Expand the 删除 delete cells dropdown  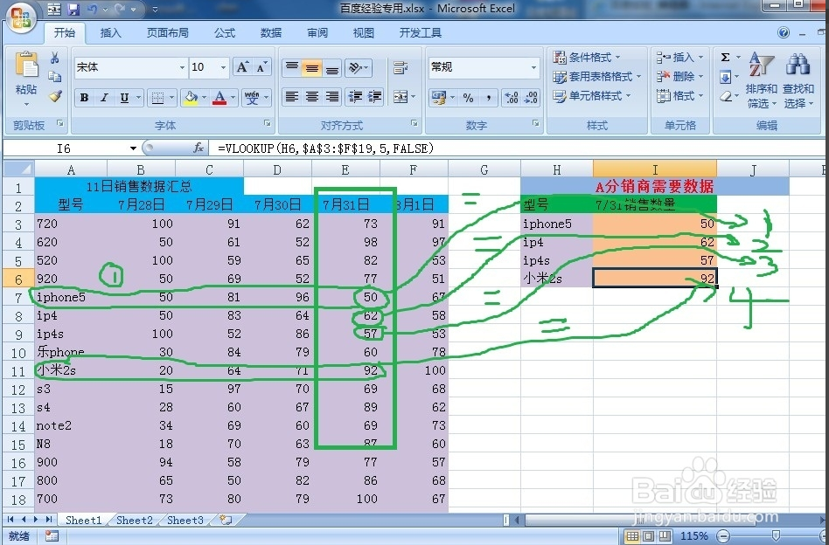point(700,77)
